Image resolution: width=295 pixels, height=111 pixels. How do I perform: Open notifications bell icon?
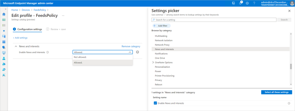[x=240, y=3]
